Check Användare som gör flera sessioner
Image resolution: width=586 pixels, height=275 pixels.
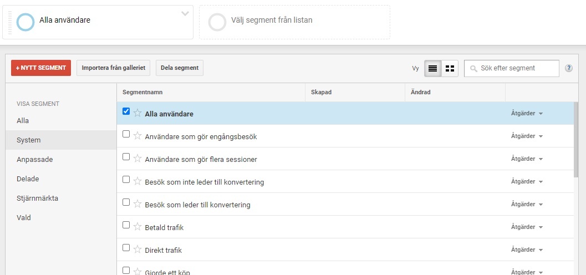tap(126, 157)
